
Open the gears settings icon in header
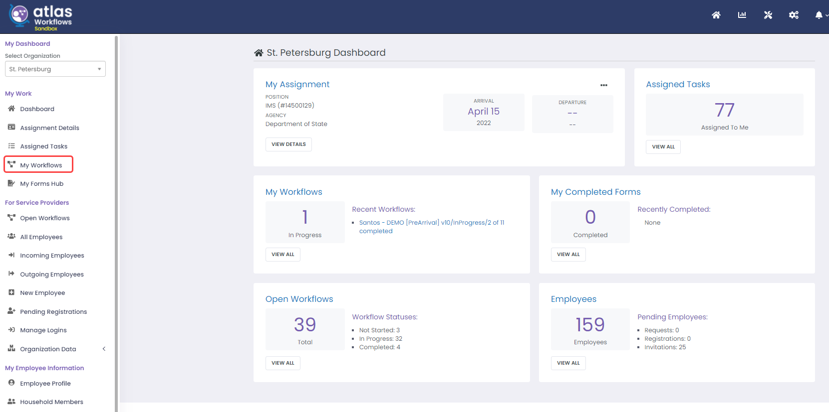coord(794,15)
